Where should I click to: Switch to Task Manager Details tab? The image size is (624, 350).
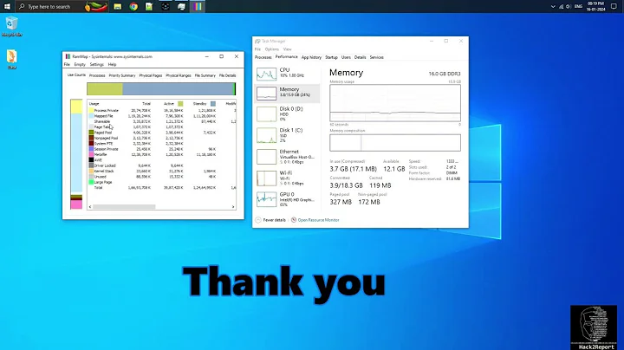(x=360, y=57)
